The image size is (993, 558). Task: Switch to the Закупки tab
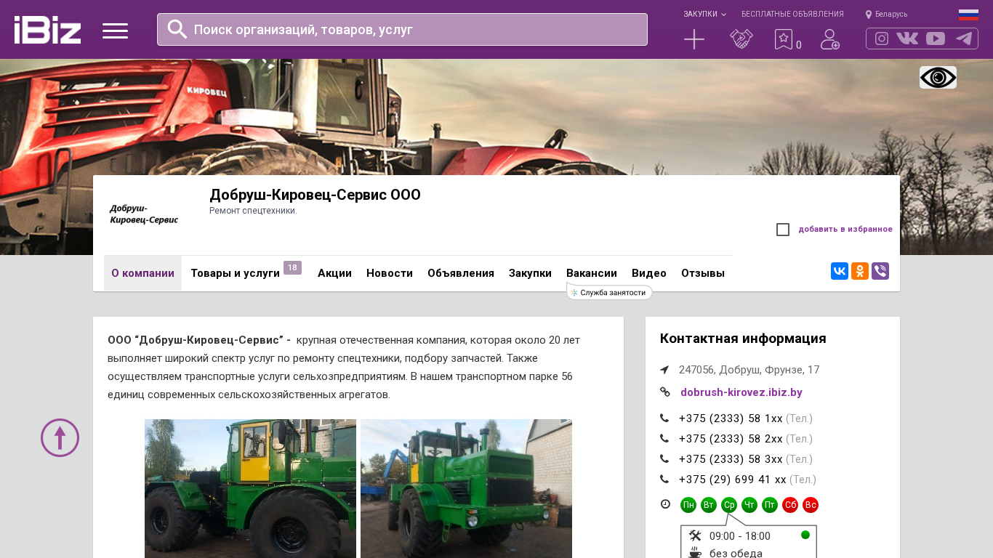[530, 273]
